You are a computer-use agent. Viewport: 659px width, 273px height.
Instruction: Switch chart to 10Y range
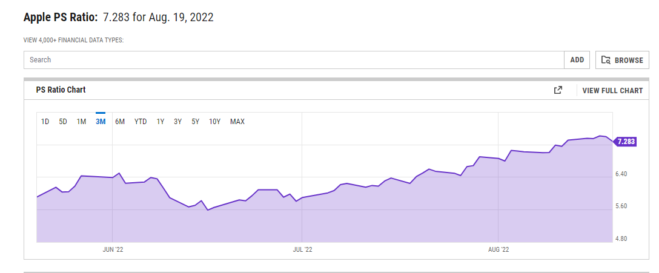coord(215,122)
